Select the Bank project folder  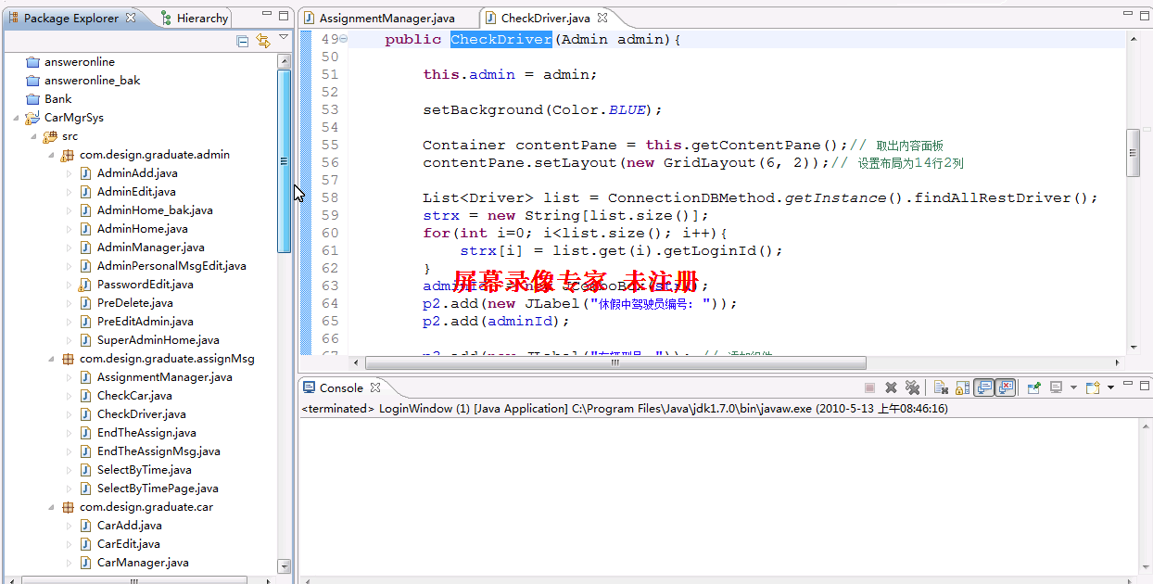49,99
